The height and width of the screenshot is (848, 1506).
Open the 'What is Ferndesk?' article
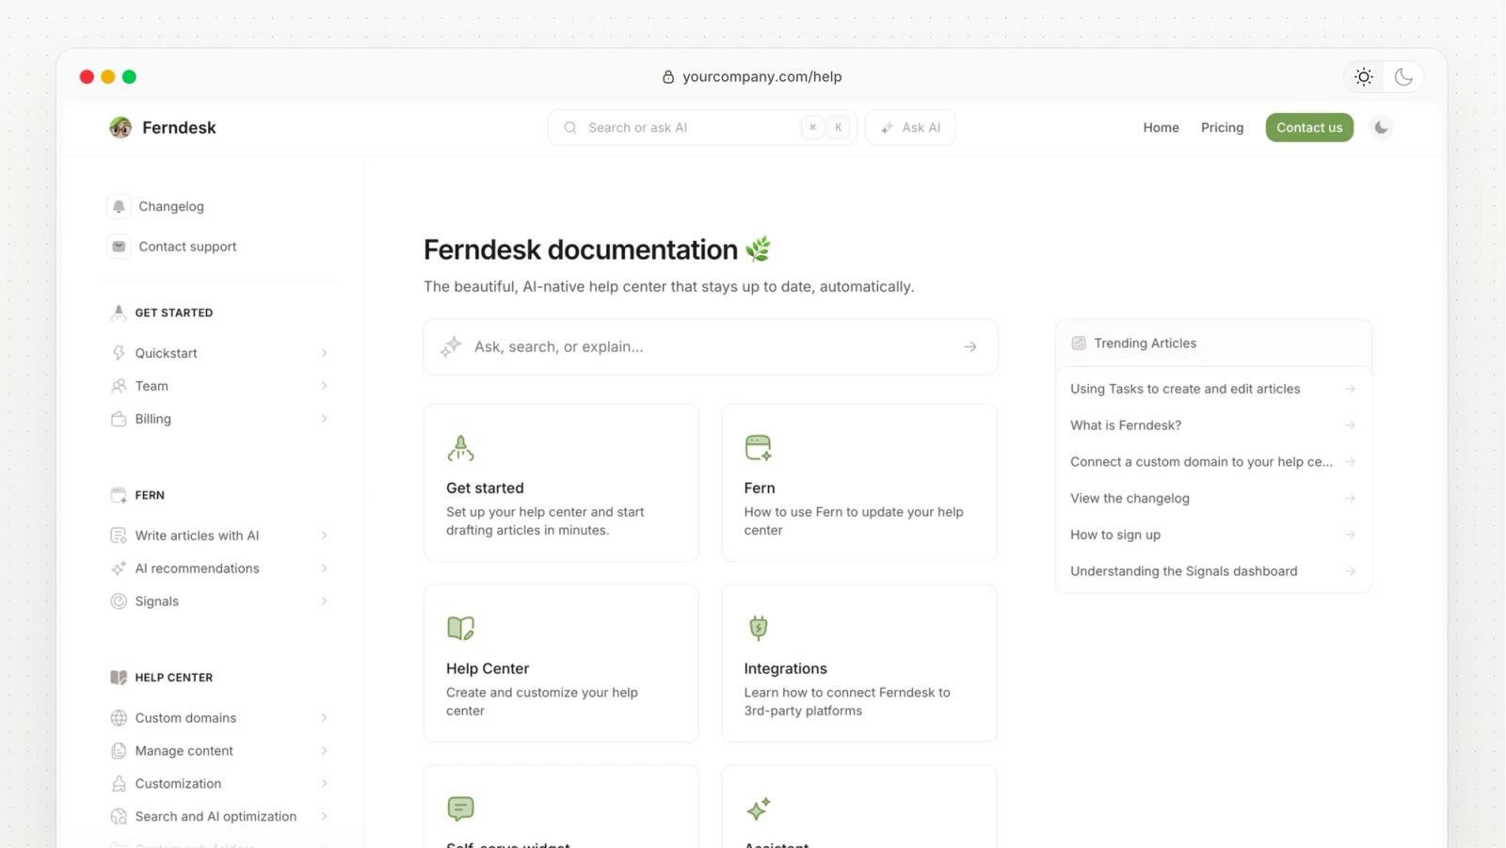point(1213,425)
